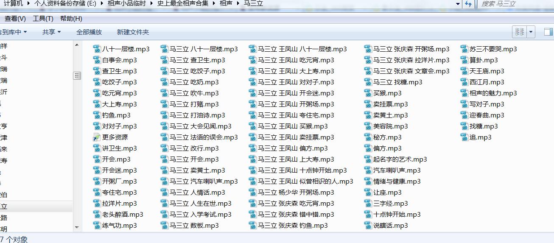Click the mp3 icon of 马三立 数板.mp3

(164, 225)
